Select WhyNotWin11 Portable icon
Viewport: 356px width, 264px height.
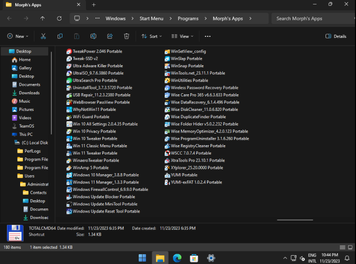coord(69,109)
